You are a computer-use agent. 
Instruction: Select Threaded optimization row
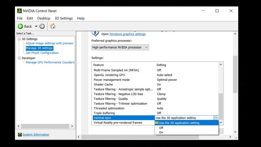(156, 108)
